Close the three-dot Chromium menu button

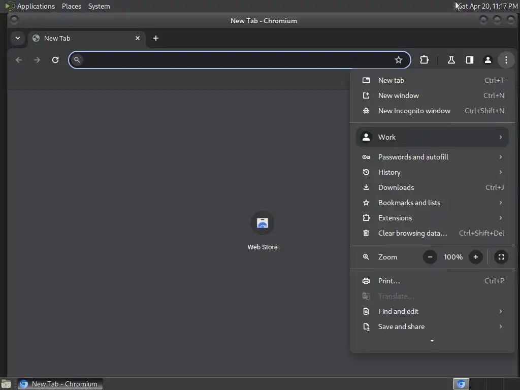[x=506, y=60]
